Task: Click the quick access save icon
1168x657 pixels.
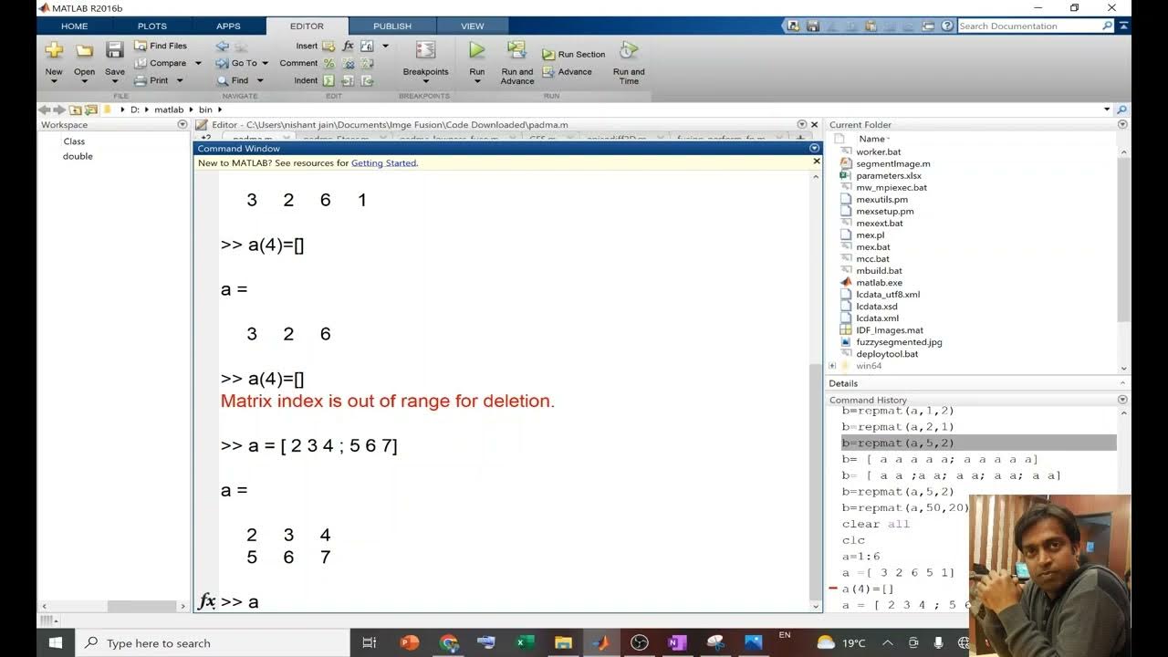Action: pyautogui.click(x=812, y=26)
